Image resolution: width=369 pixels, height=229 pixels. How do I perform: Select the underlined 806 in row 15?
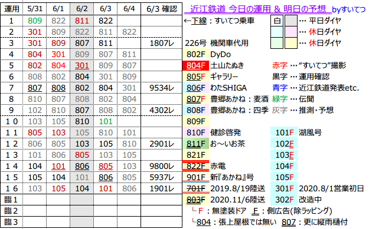[x=106, y=177]
